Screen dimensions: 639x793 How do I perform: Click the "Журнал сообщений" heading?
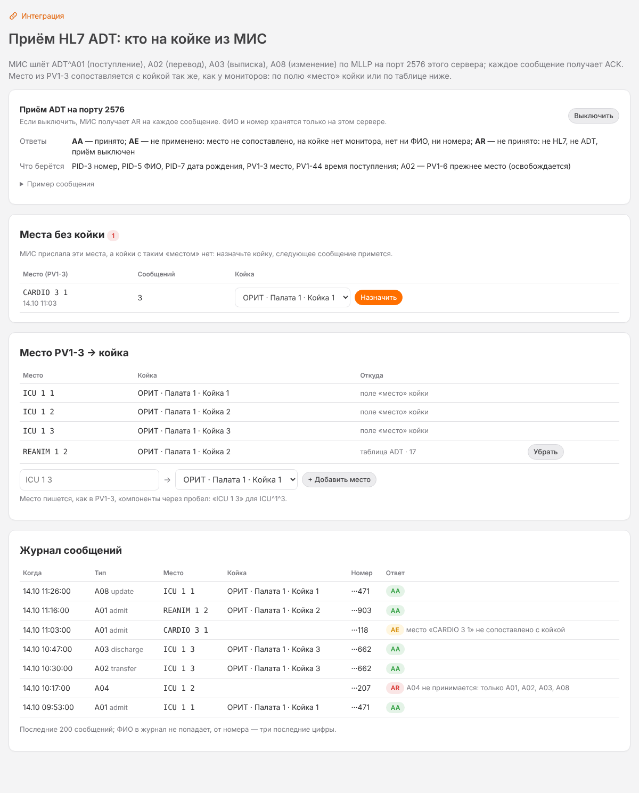pyautogui.click(x=71, y=550)
